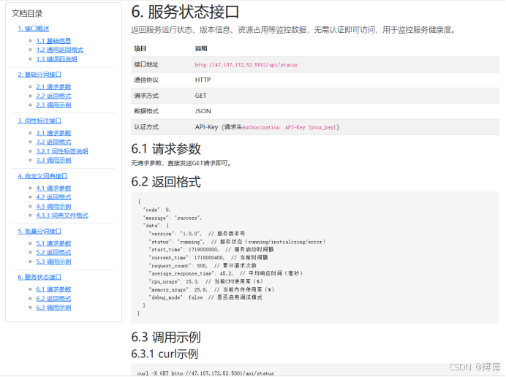Click the "average_response_time" code line
Screen dimensions: 506x377
(x=225, y=273)
